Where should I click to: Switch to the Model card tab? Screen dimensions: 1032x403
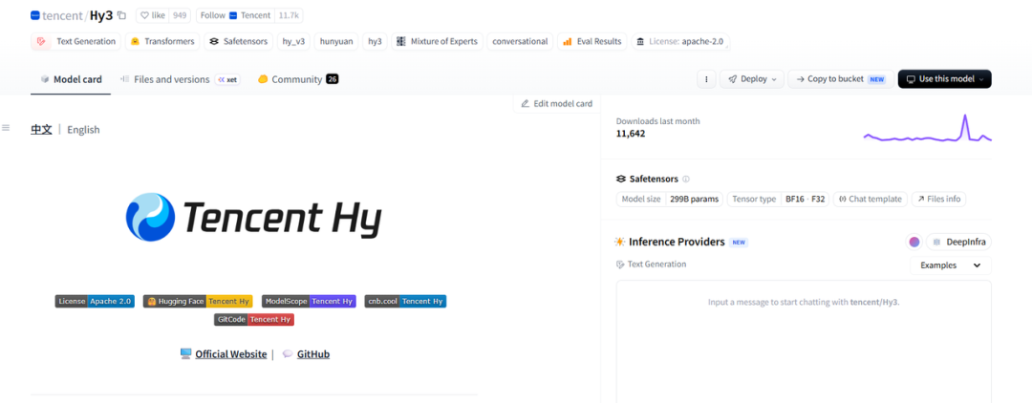(x=71, y=79)
